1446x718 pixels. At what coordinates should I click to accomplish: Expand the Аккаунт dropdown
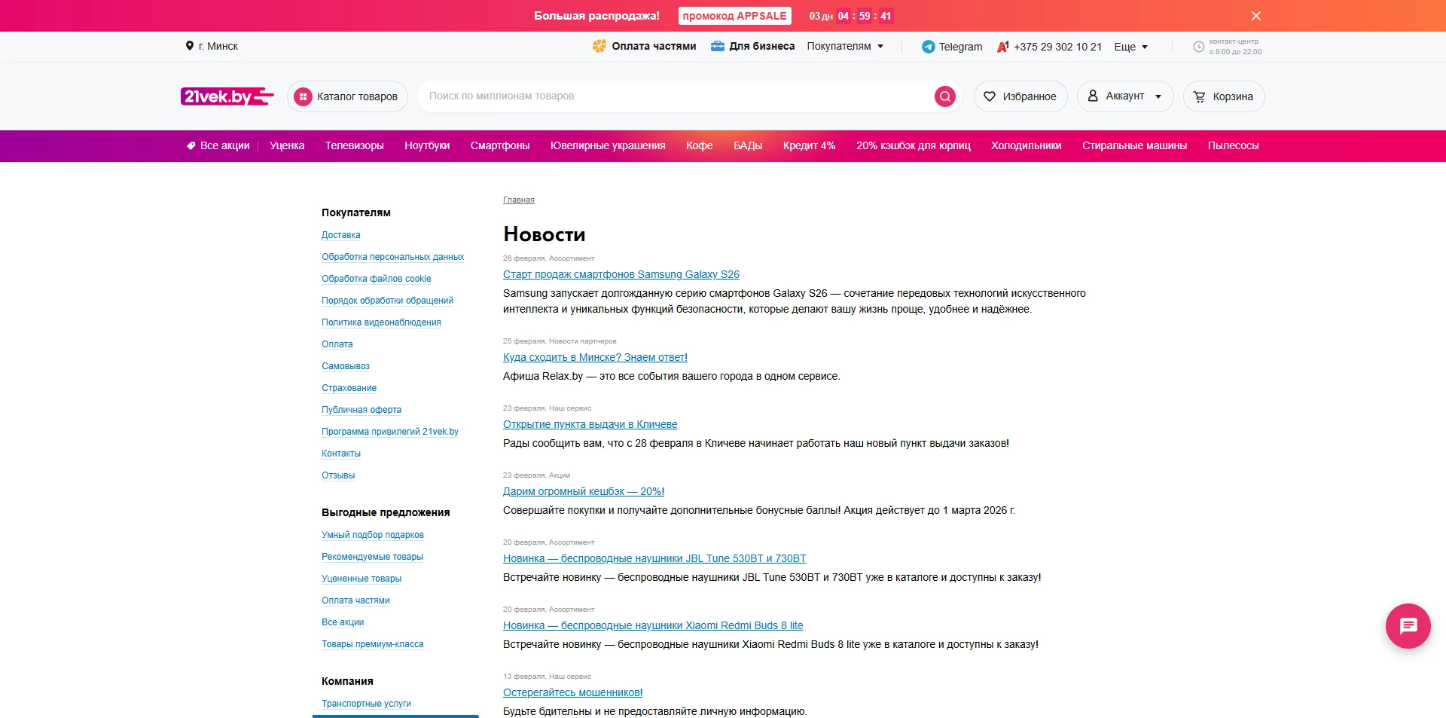(1125, 96)
